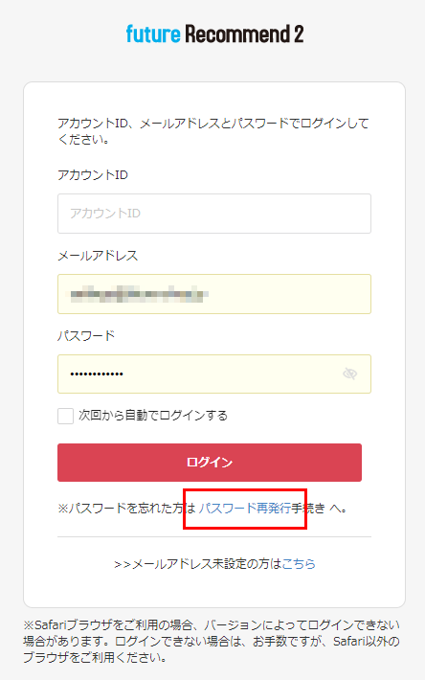Viewport: 425px width, 680px height.
Task: Click the future Recommend 2 logo
Action: click(214, 34)
